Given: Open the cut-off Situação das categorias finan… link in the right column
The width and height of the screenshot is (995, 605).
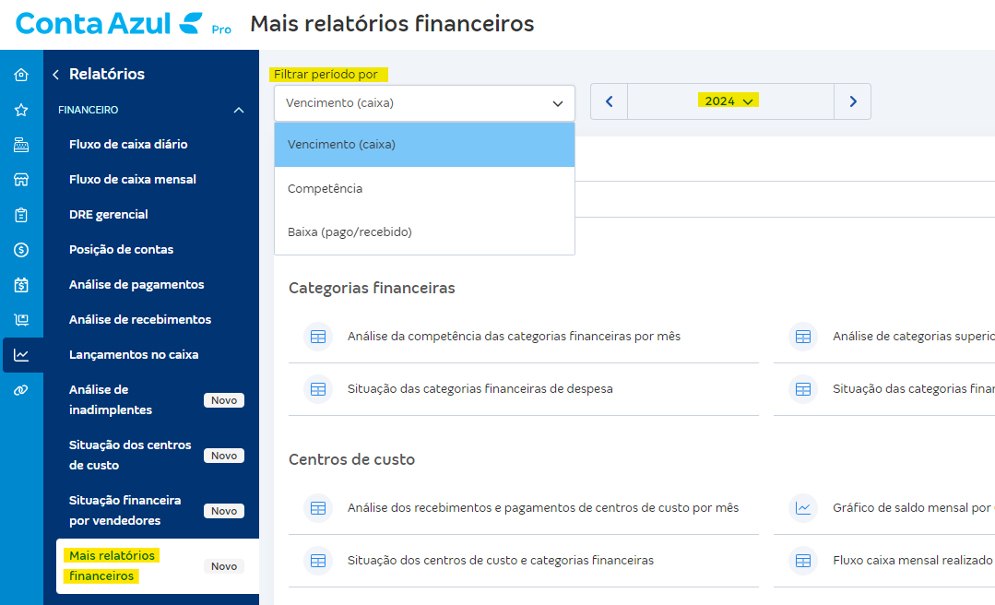Looking at the screenshot, I should [914, 389].
